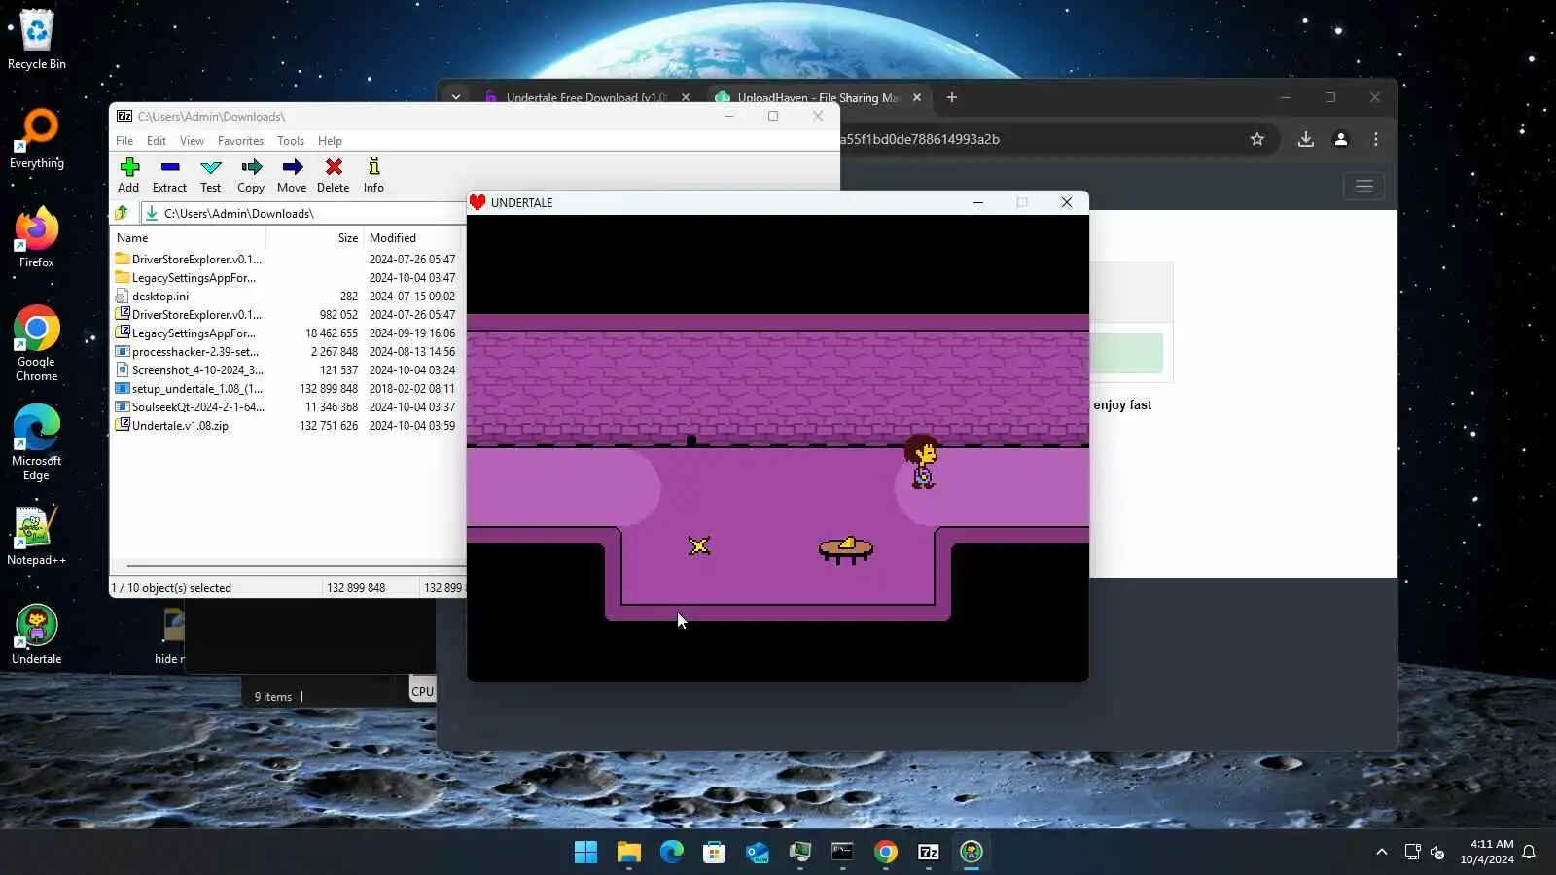Open file Info in 7-Zip toolbar
This screenshot has width=1556, height=875.
373,175
